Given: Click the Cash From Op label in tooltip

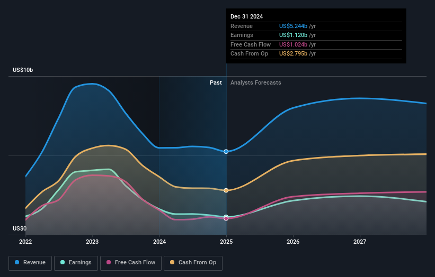Looking at the screenshot, I should click(249, 54).
